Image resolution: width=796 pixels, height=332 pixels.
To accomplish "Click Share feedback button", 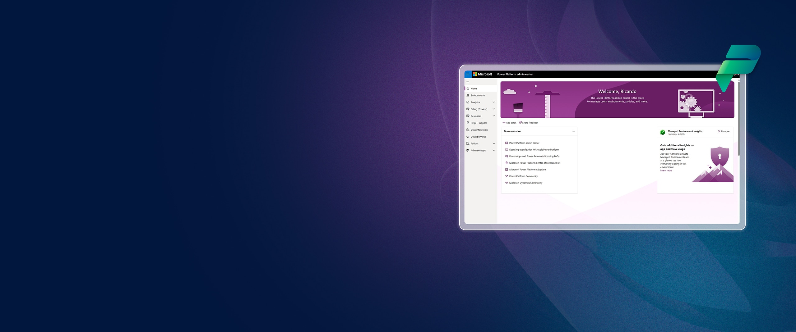I will 529,123.
